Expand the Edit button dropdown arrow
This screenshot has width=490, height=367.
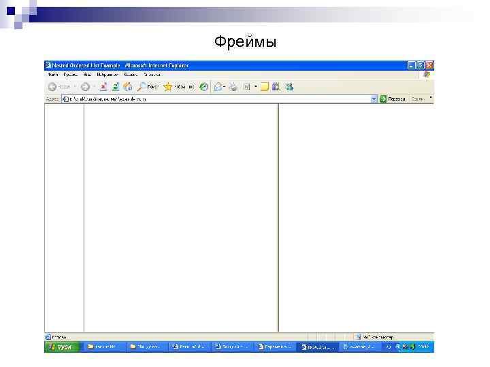tap(256, 87)
